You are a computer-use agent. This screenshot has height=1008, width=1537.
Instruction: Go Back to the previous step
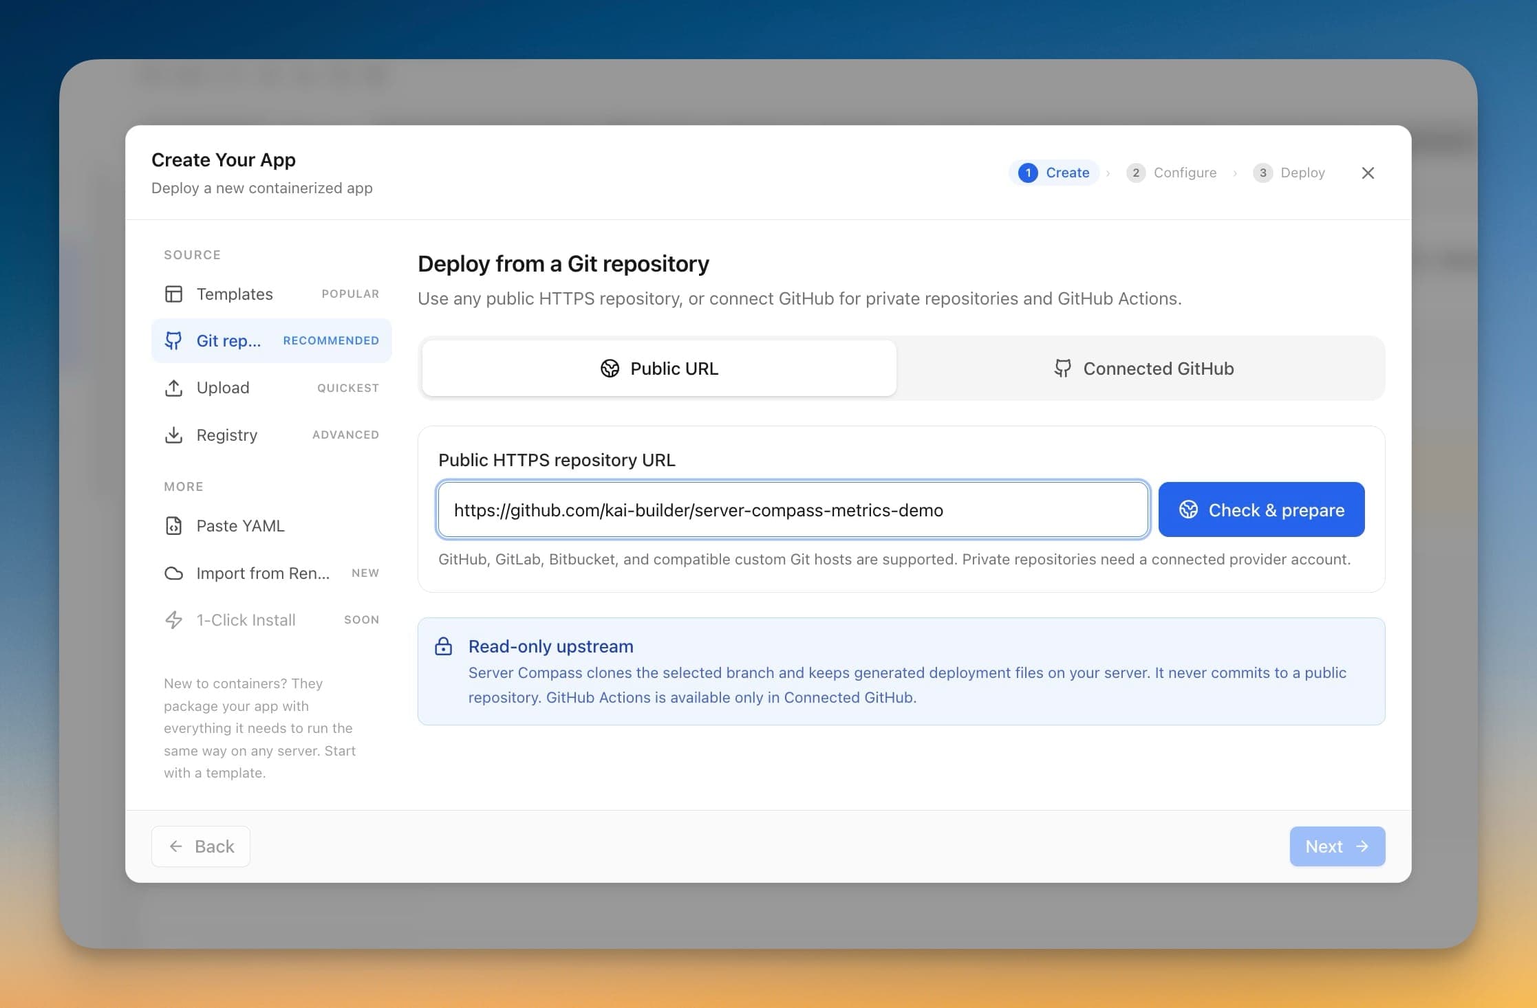click(x=201, y=846)
